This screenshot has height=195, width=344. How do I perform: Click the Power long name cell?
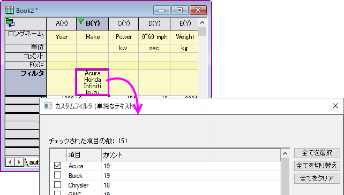(124, 37)
